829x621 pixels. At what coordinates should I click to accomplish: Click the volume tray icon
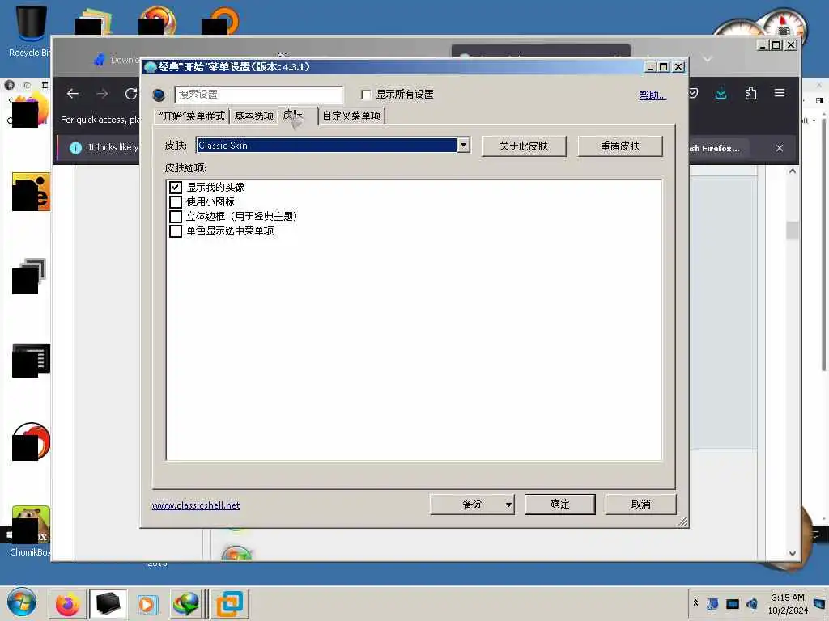751,603
